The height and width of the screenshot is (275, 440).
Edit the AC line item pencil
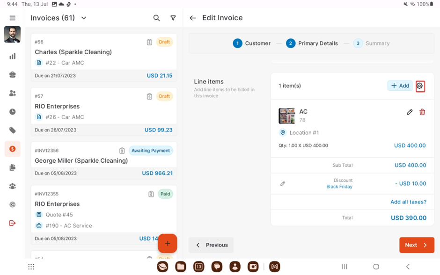pos(410,112)
